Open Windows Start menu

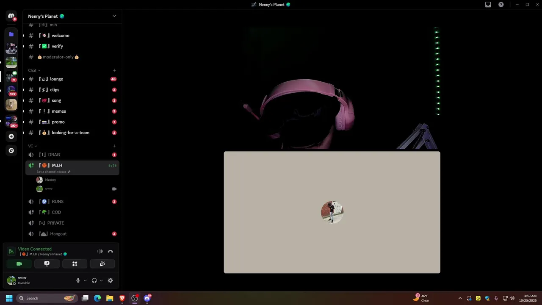pos(9,298)
